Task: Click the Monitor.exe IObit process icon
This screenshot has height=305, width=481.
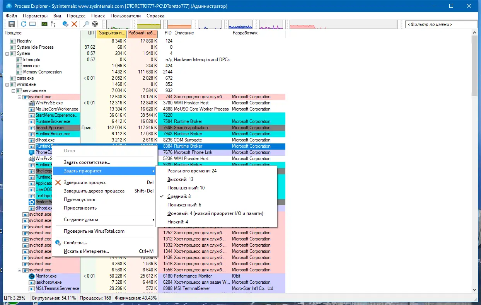Action: 32,276
